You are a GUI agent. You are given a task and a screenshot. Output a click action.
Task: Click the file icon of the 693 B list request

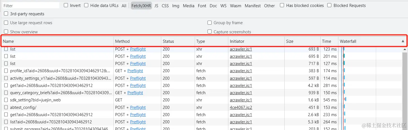click(6, 49)
